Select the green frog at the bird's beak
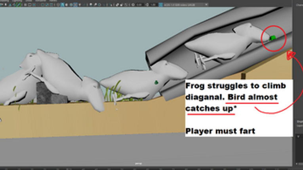The height and width of the screenshot is (170, 303). 273,38
